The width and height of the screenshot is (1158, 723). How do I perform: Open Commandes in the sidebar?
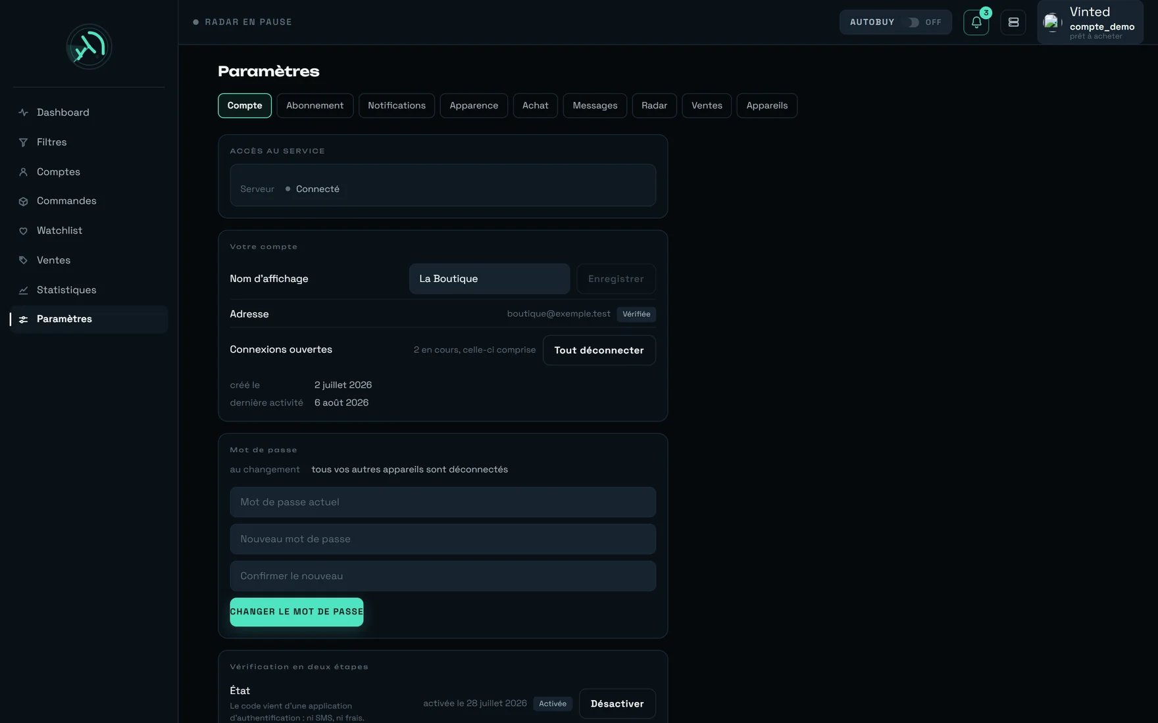coord(89,201)
